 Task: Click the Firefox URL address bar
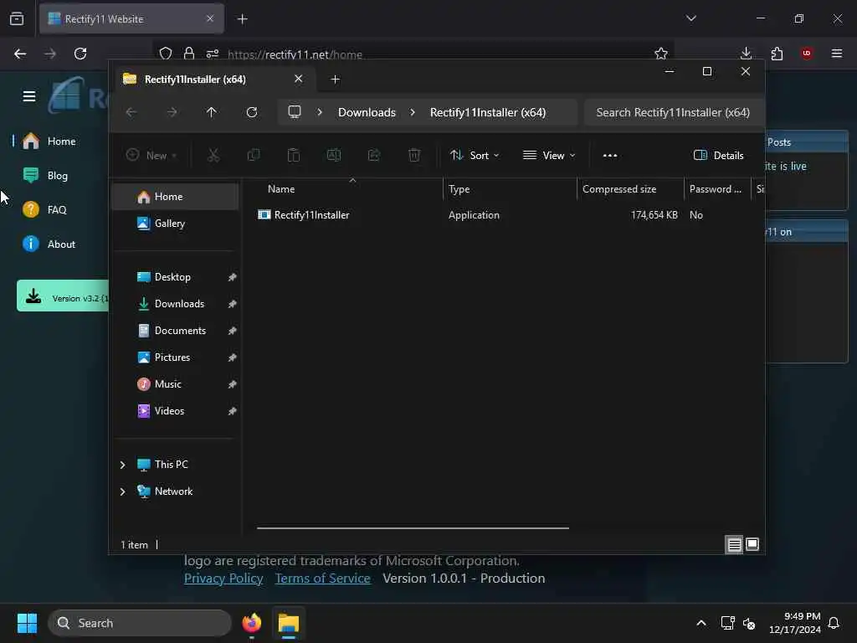(415, 54)
